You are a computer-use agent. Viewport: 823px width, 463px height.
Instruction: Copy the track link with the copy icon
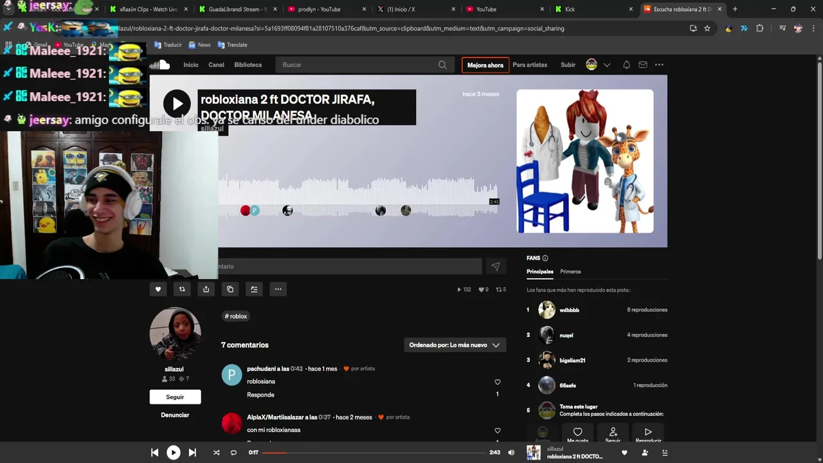[x=230, y=289]
